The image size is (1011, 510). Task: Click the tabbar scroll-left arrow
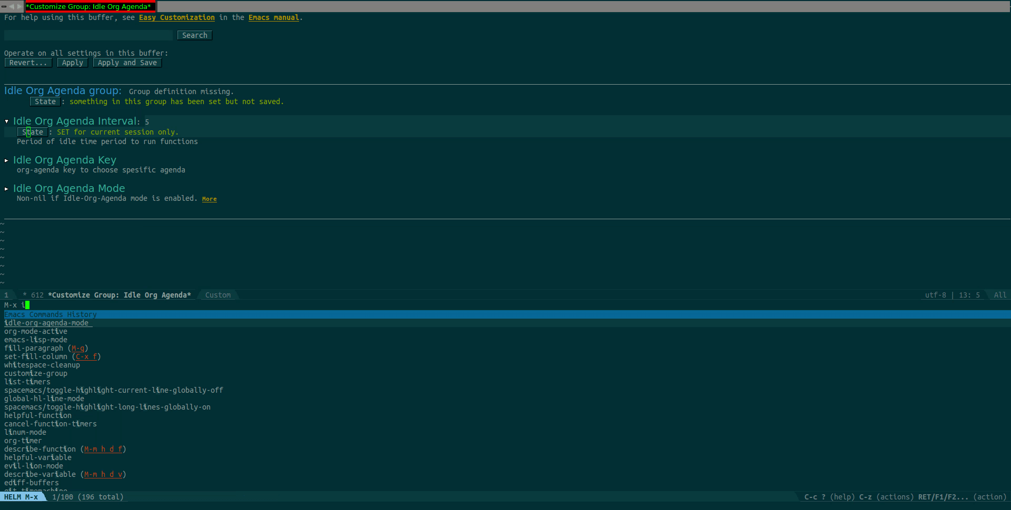tap(12, 6)
